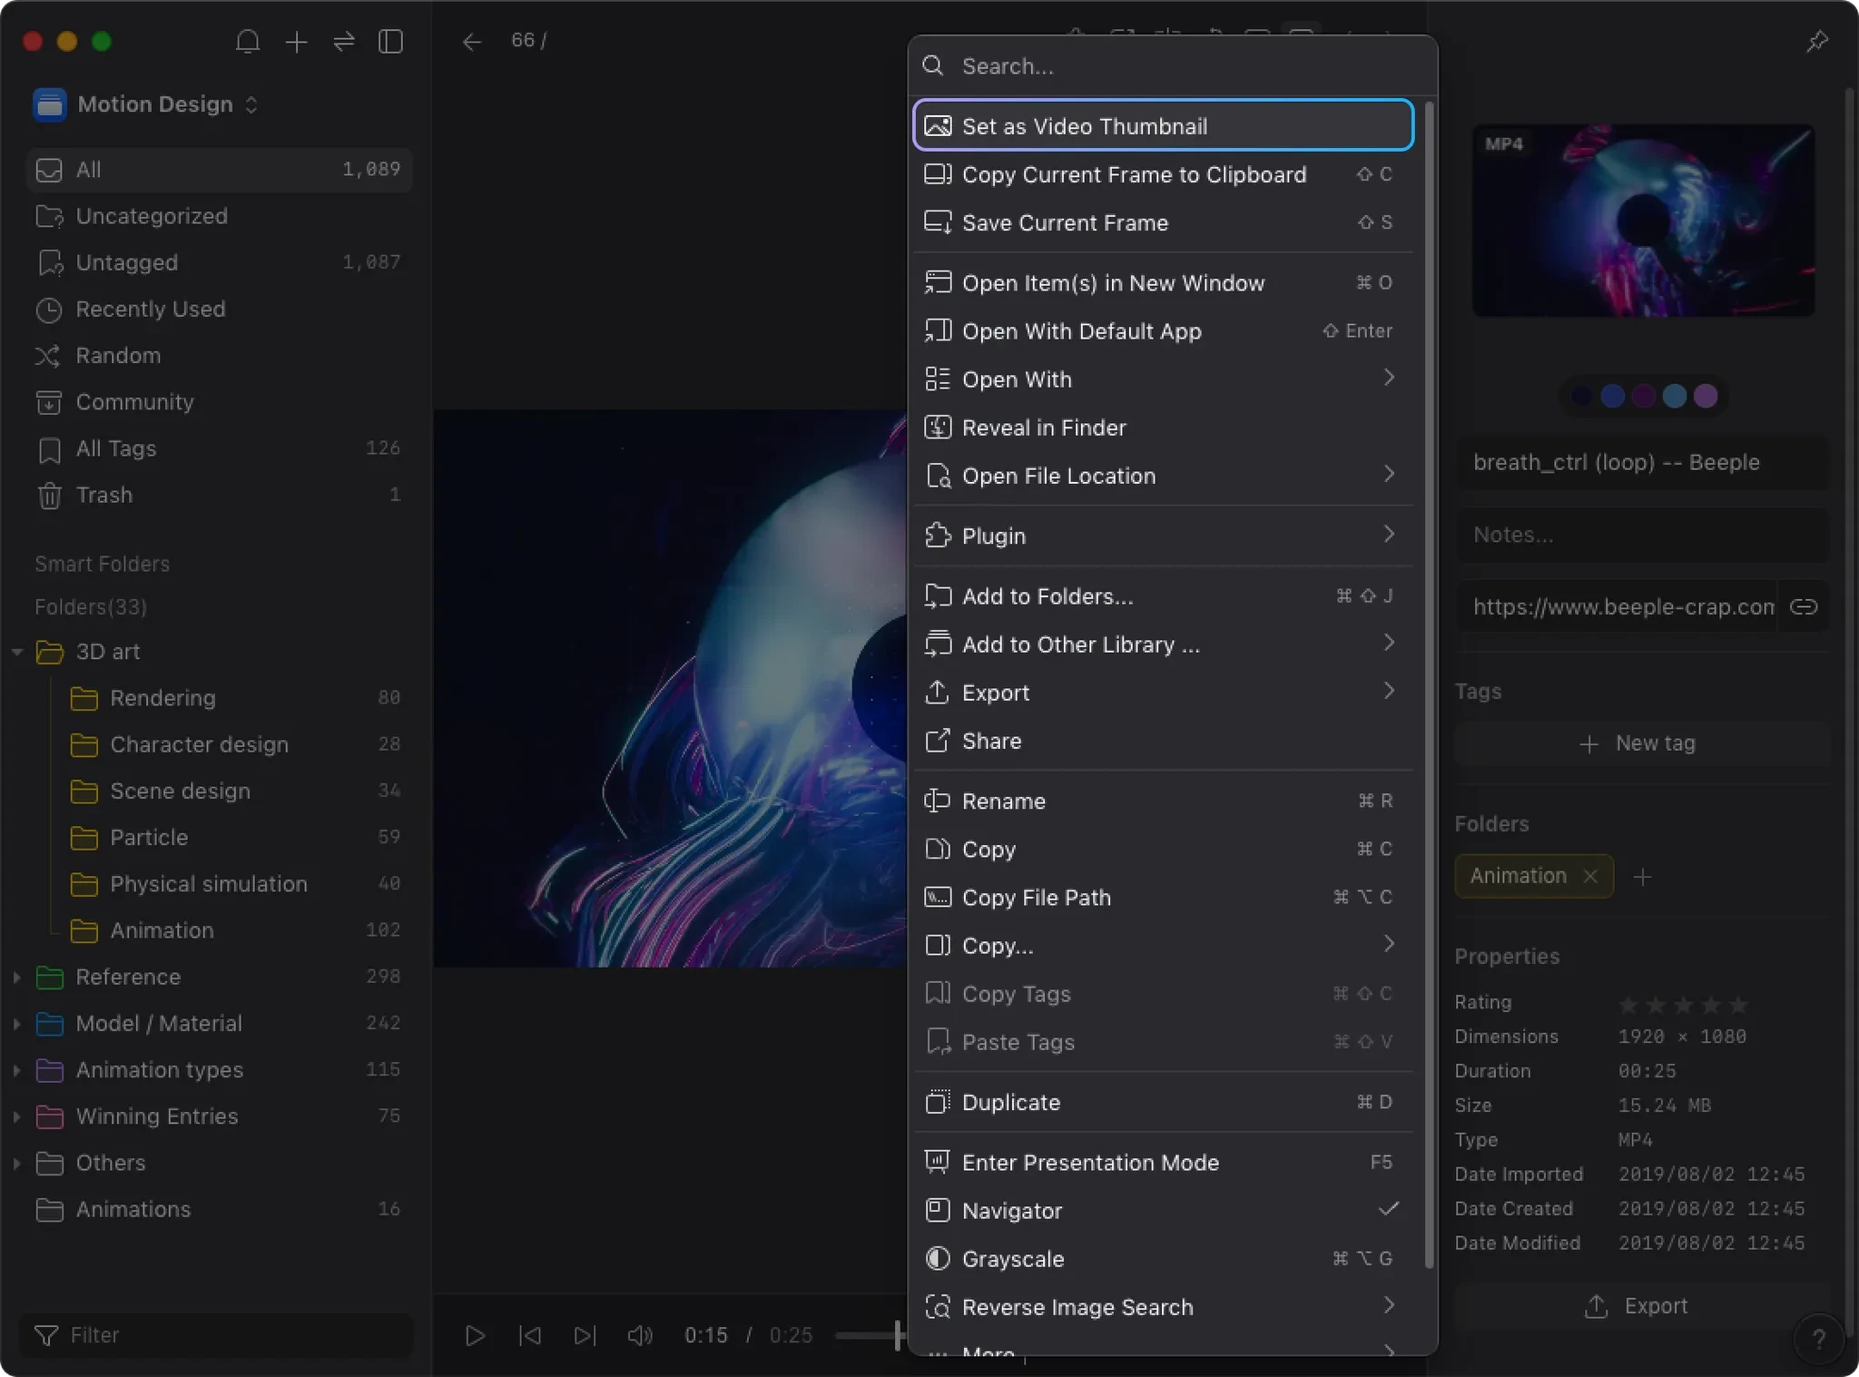Set rating to one star
1859x1377 pixels.
click(x=1628, y=1004)
